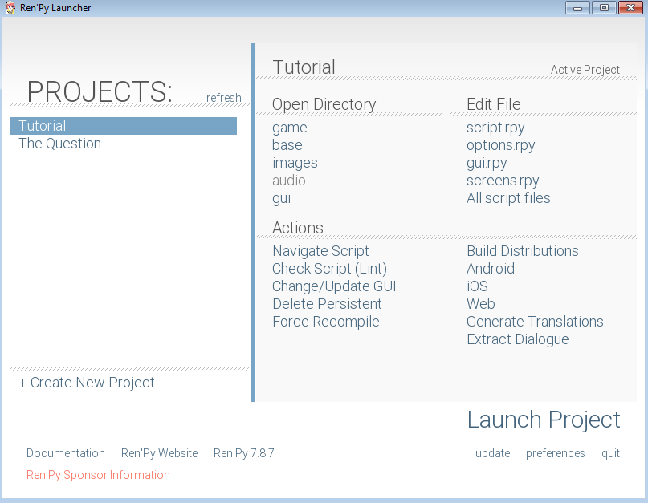The image size is (648, 503).
Task: Launch the active project
Action: coord(544,420)
